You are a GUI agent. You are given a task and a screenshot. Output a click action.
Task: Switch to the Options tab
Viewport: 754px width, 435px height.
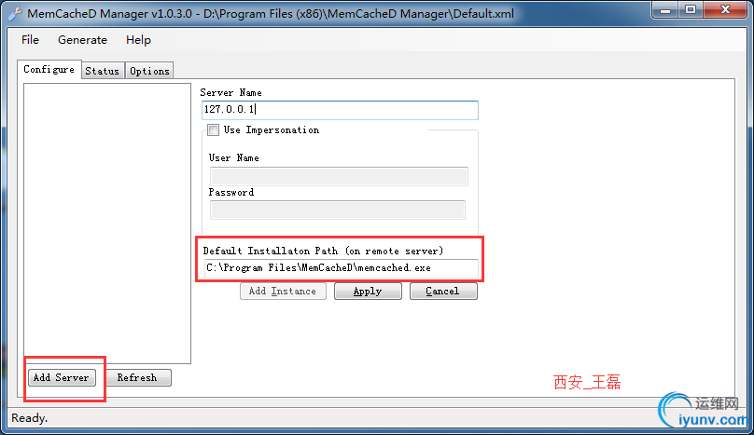(x=149, y=71)
